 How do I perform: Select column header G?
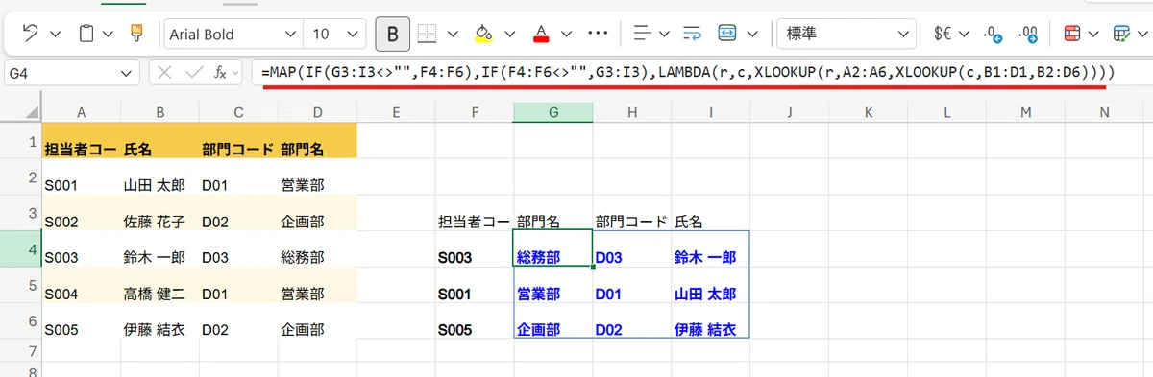click(553, 112)
